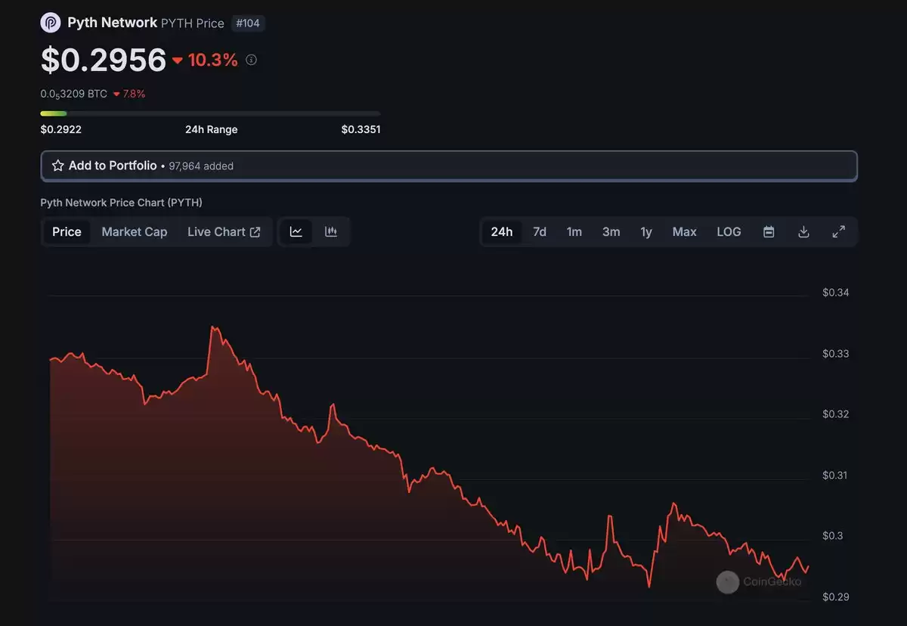Open Live Chart external link

click(224, 232)
